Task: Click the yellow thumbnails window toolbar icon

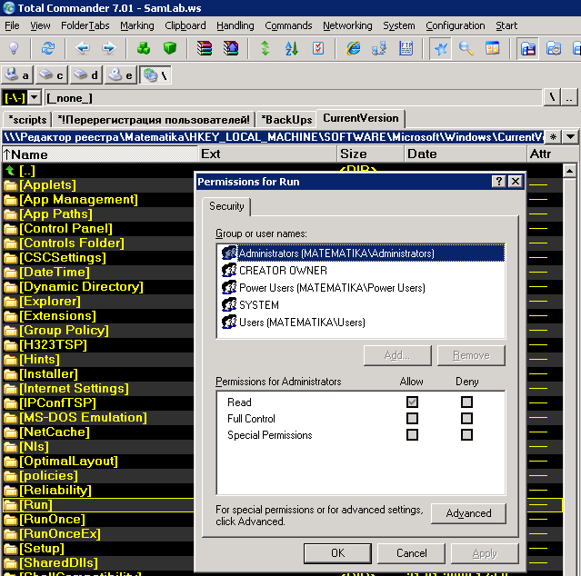Action: pos(493,48)
